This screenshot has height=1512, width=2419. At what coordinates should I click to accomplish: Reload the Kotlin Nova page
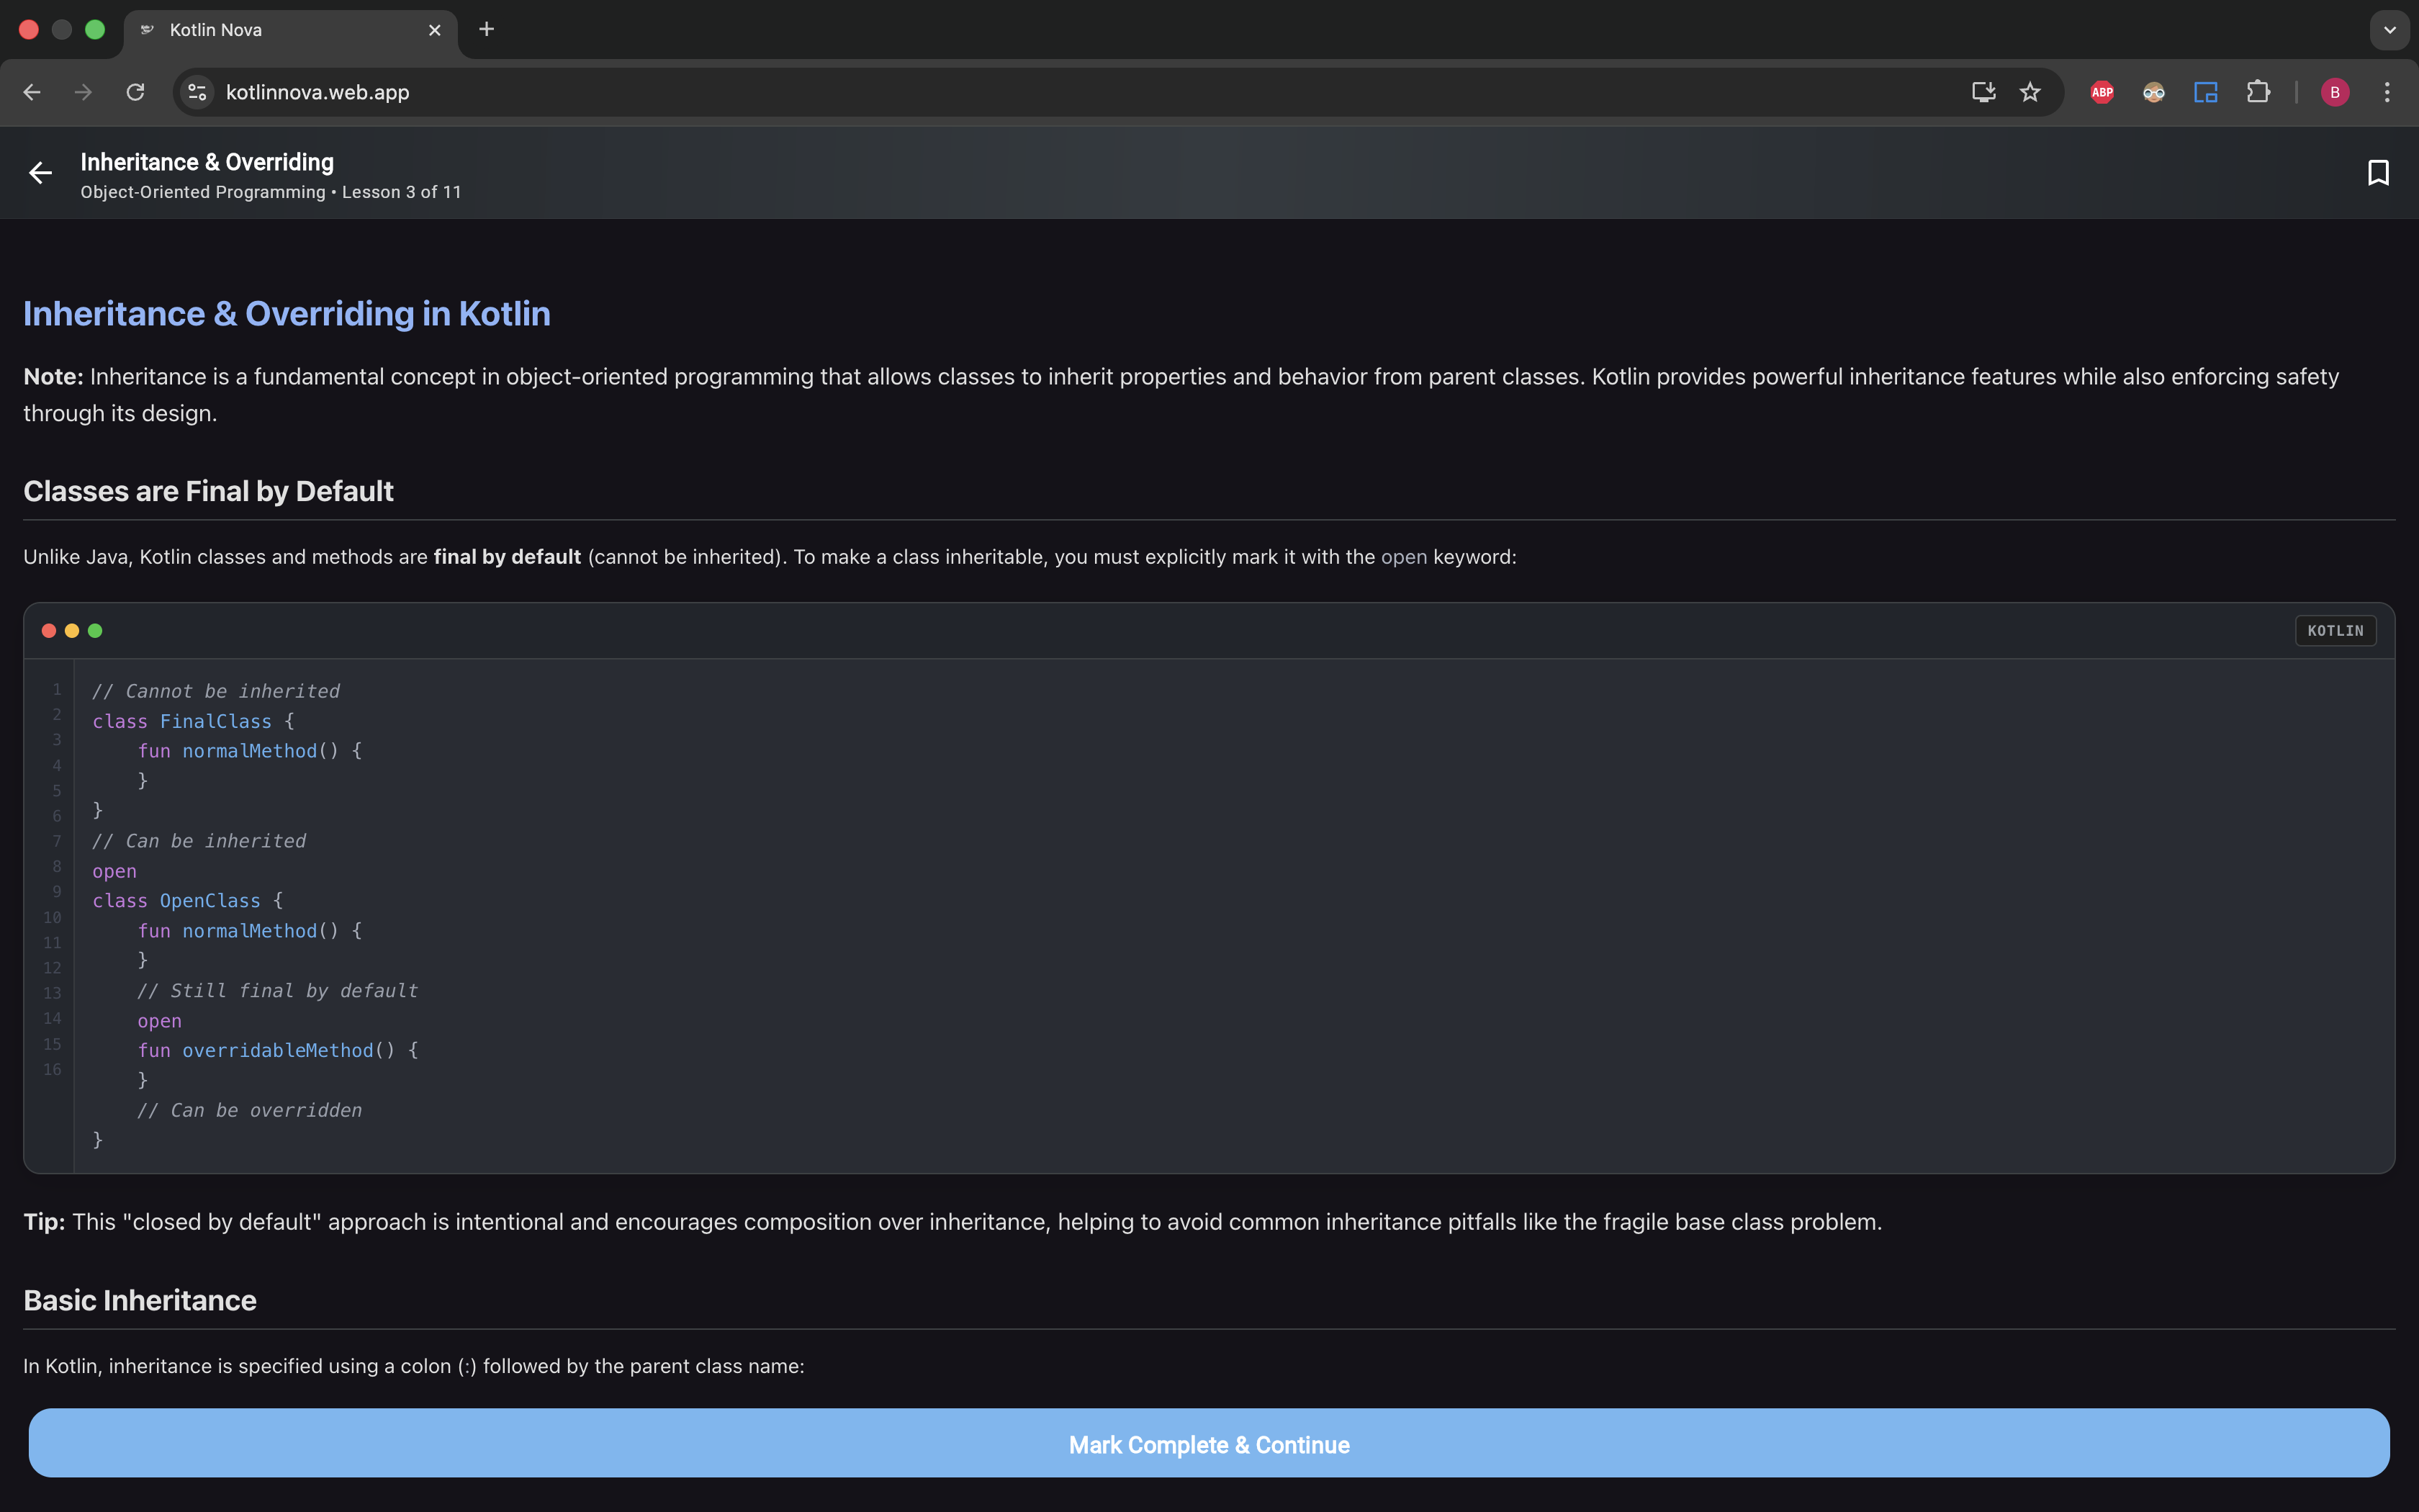pos(136,91)
